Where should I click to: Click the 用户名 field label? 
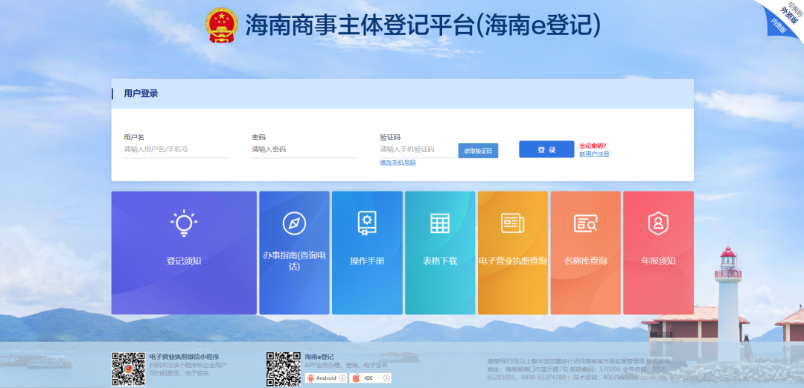[134, 137]
